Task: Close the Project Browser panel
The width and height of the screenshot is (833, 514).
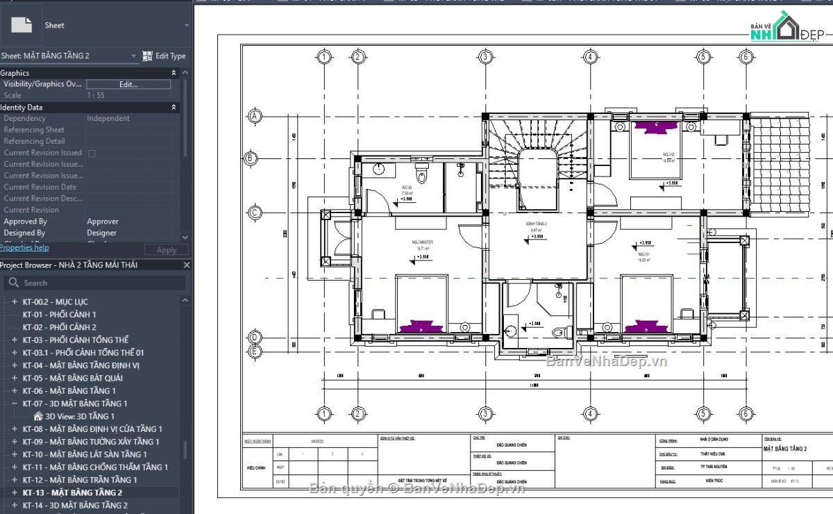Action: pyautogui.click(x=186, y=265)
